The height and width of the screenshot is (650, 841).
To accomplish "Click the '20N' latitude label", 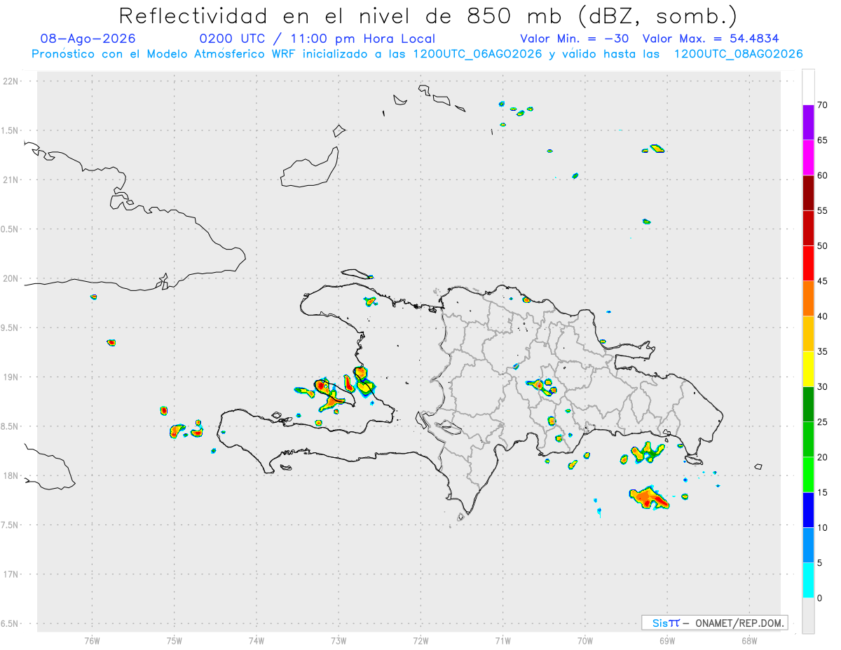I will pos(11,278).
